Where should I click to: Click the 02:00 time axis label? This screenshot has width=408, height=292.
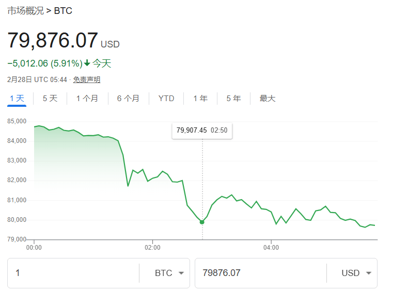[x=152, y=248]
